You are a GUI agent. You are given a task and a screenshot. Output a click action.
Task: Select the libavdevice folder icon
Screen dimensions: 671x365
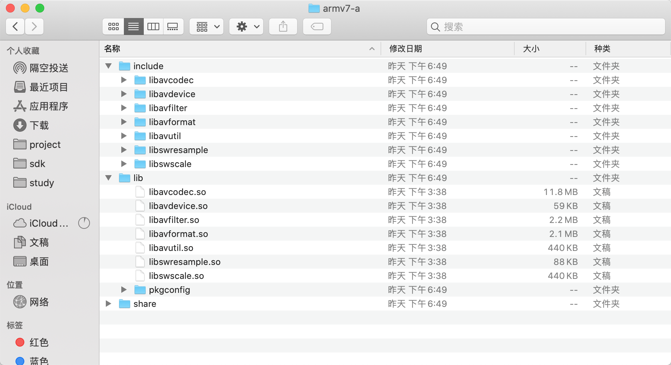pyautogui.click(x=140, y=94)
